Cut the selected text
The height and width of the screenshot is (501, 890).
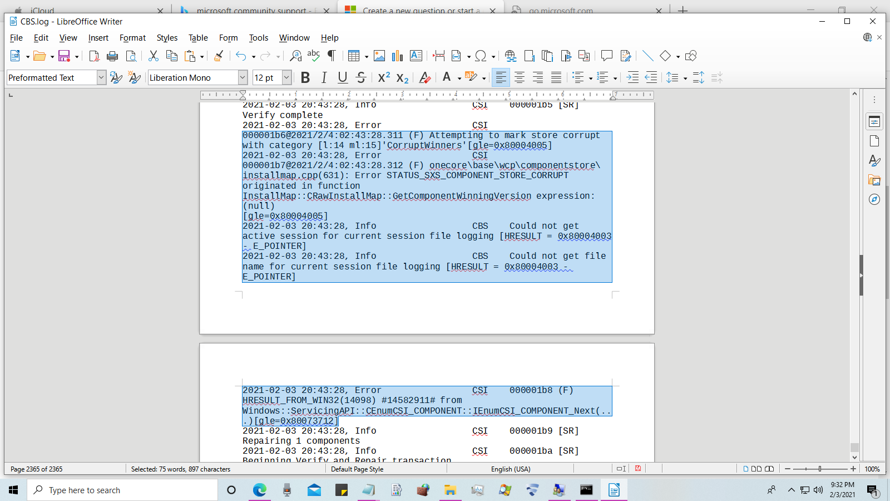pos(154,56)
